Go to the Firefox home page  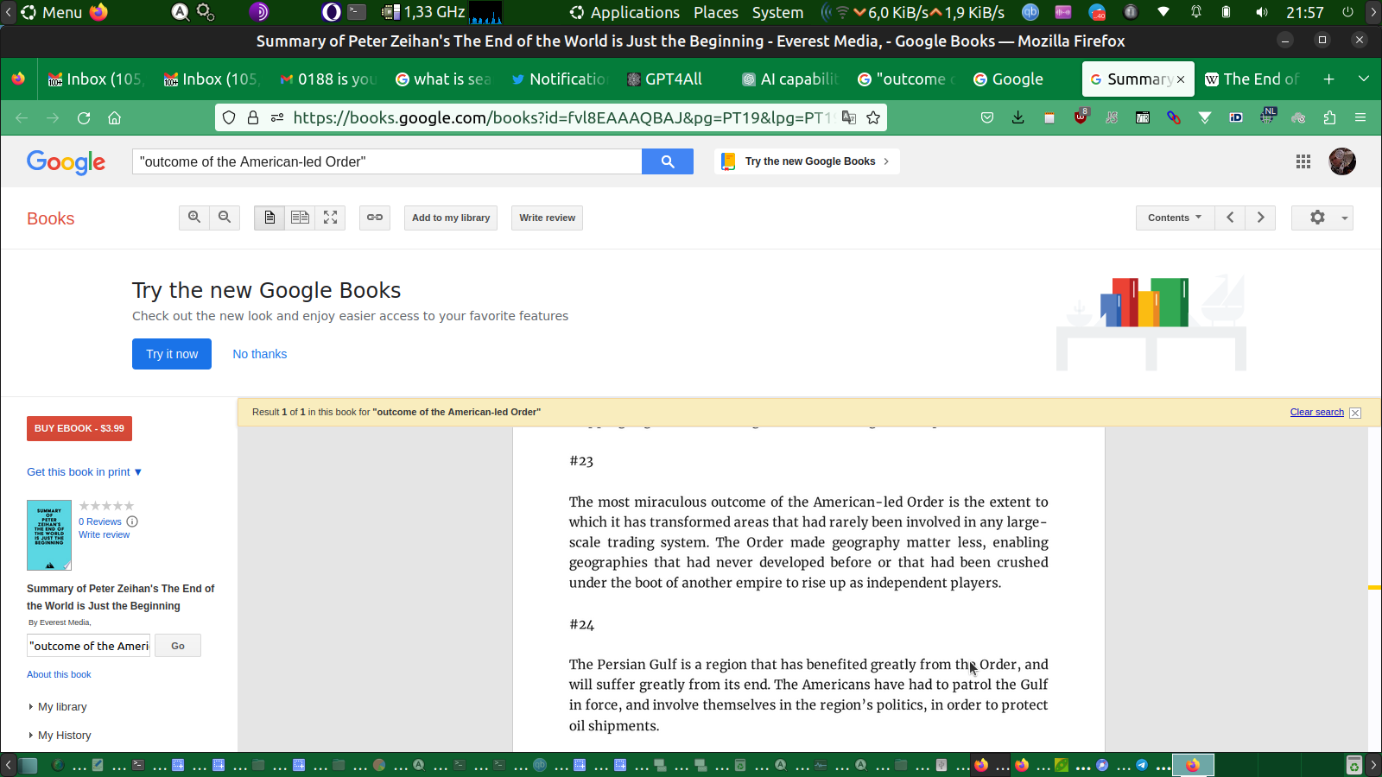(x=114, y=118)
